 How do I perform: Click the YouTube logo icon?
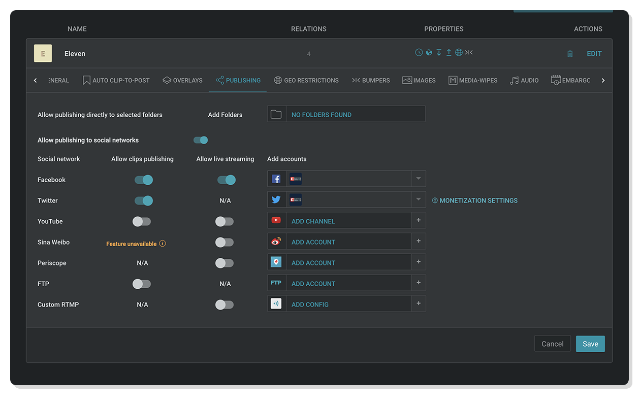[x=276, y=220]
